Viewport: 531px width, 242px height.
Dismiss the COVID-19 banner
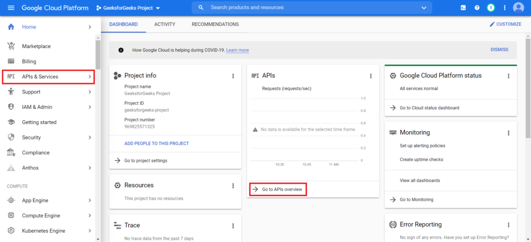[499, 50]
